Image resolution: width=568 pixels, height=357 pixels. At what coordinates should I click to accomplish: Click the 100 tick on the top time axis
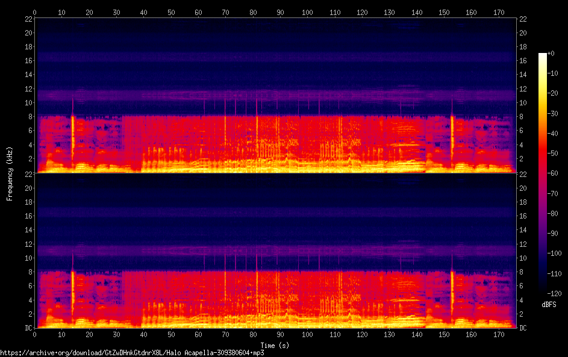[x=307, y=12]
